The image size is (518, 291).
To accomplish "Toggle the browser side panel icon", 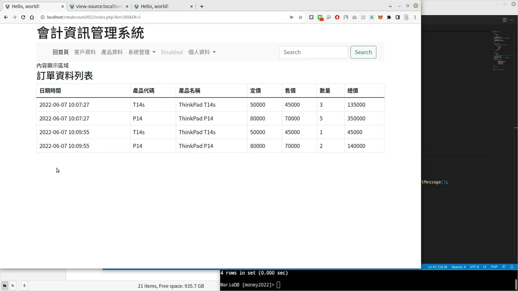I will [397, 17].
